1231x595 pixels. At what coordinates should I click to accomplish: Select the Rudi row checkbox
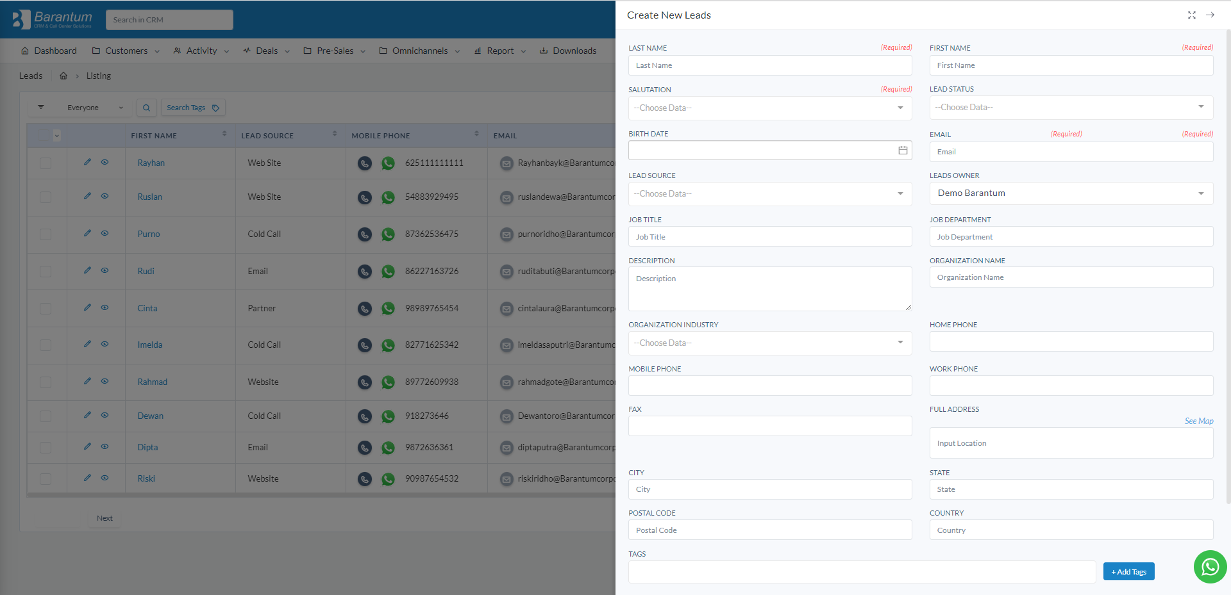[46, 272]
